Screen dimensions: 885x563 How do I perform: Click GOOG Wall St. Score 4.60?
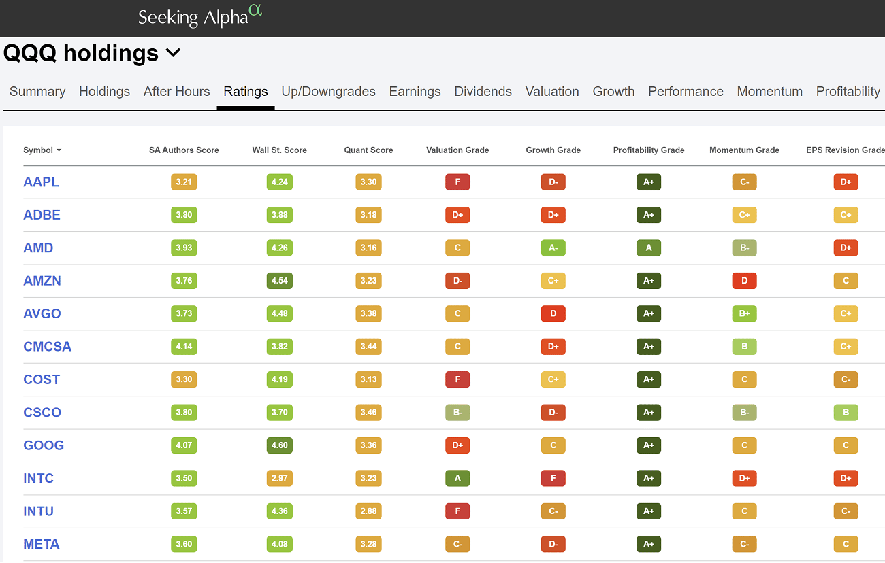click(x=280, y=445)
